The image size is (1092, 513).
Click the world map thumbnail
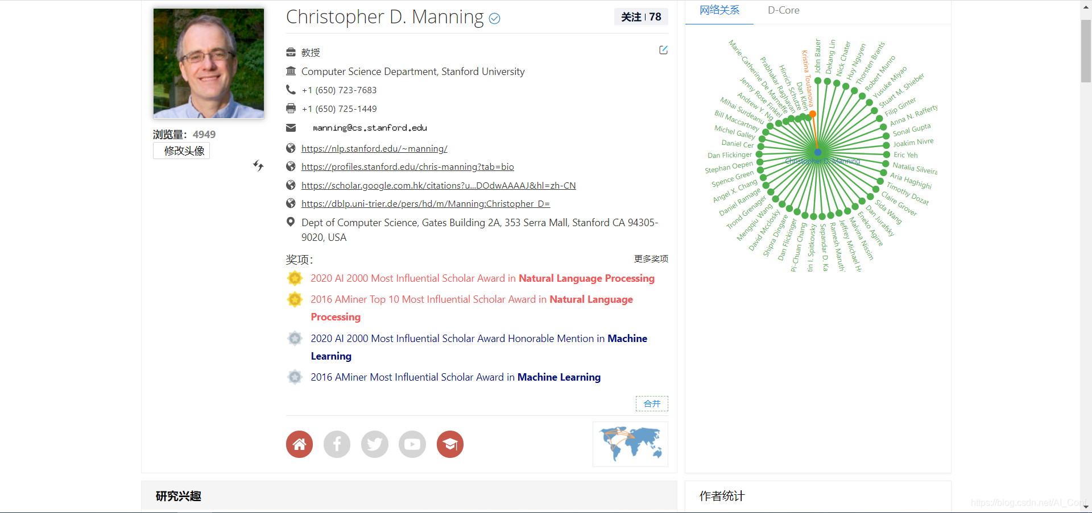(630, 444)
